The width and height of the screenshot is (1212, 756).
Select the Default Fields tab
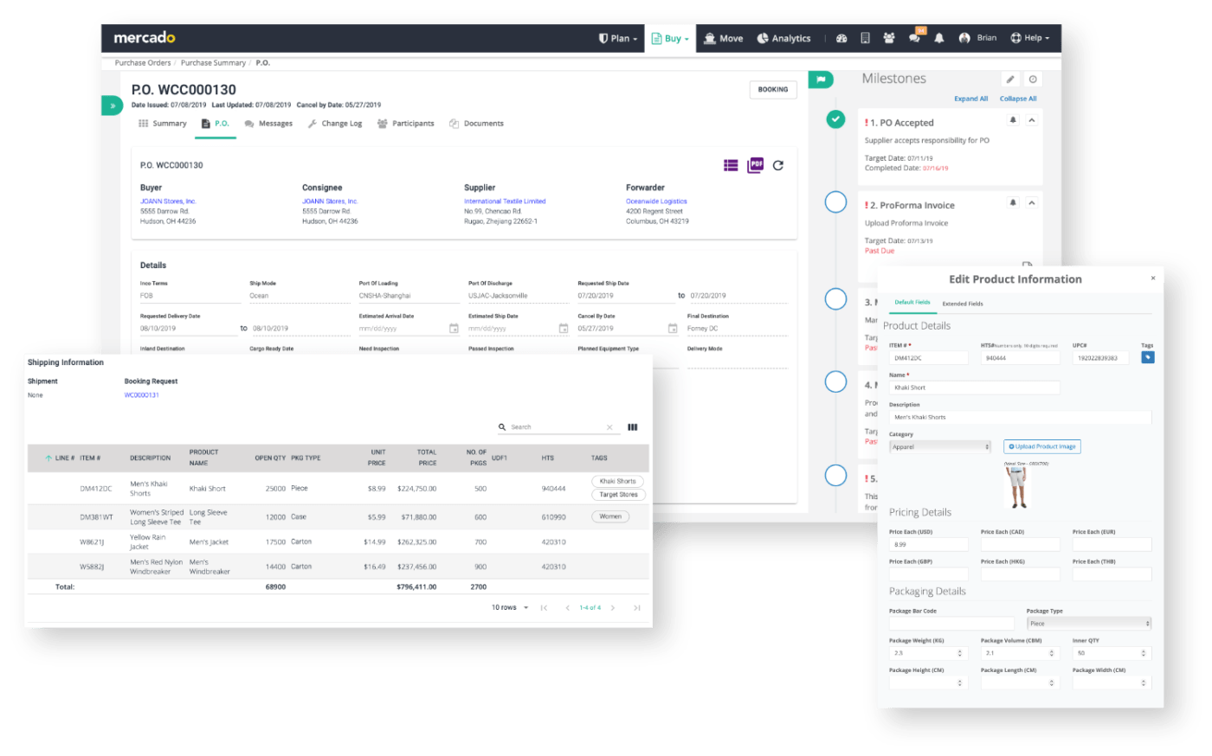pyautogui.click(x=912, y=303)
